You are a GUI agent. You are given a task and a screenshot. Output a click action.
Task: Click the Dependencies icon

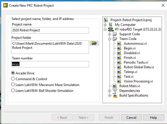(115, 91)
